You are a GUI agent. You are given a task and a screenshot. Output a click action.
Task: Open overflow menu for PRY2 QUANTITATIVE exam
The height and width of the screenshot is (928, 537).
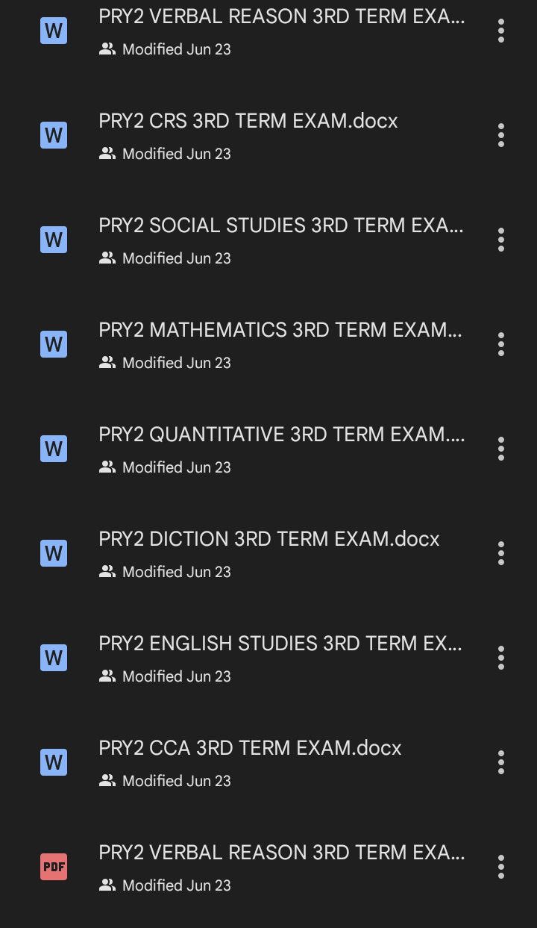coord(501,449)
